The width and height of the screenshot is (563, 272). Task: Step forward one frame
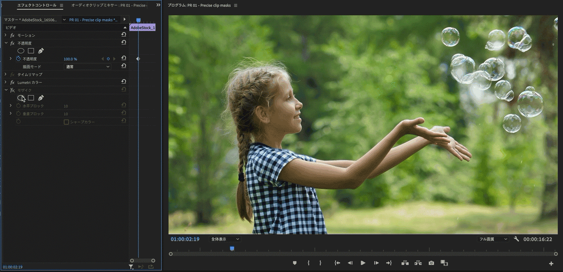pos(376,263)
